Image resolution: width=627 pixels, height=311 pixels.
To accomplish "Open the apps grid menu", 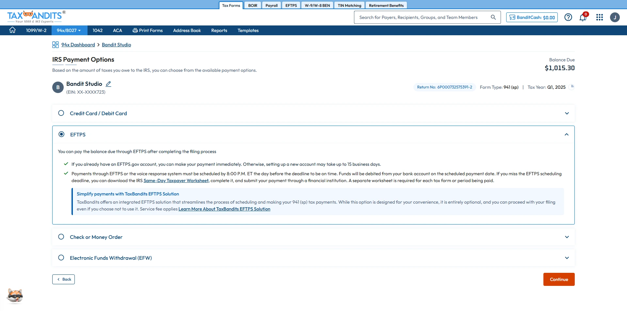I will (600, 17).
